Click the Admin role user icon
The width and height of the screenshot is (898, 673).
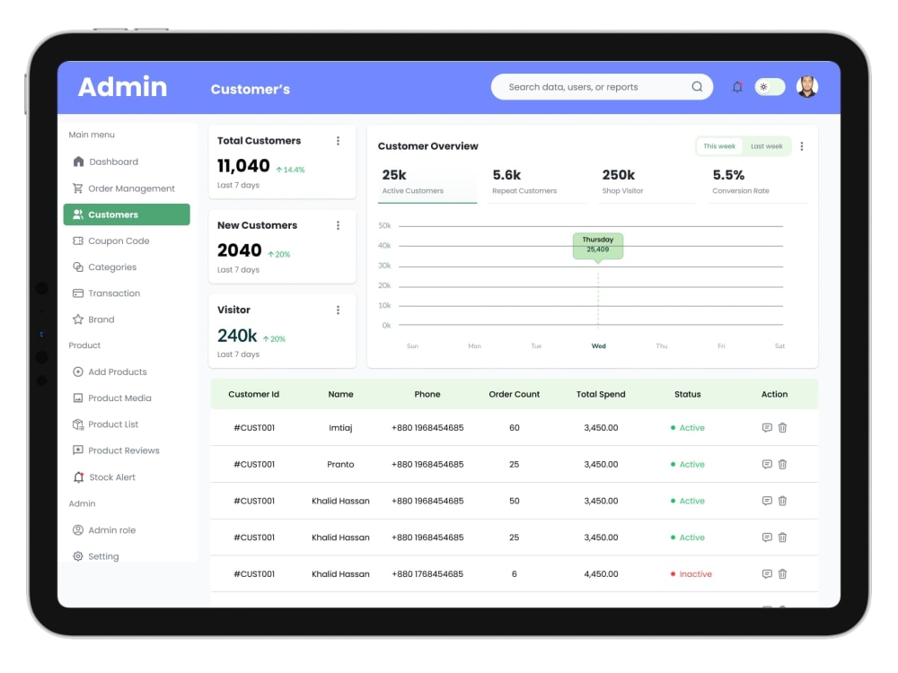coord(78,530)
